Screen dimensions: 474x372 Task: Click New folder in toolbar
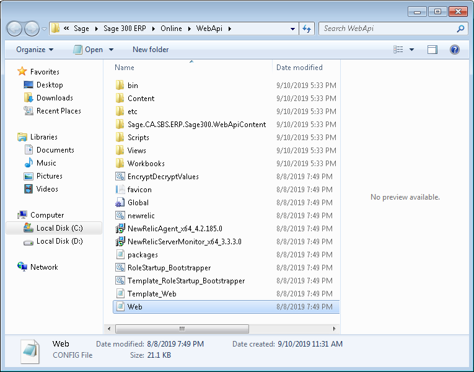pos(150,50)
